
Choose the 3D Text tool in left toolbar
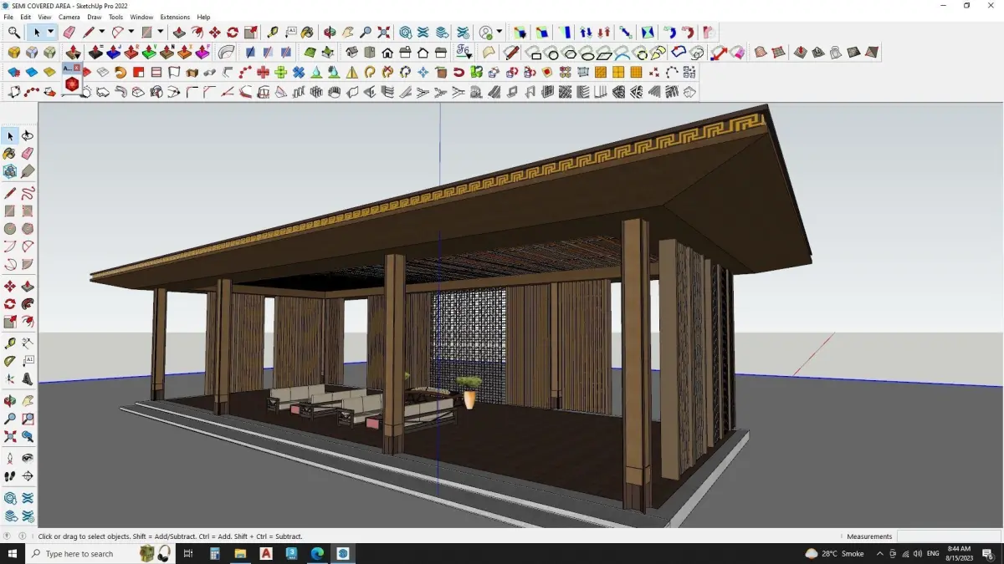click(x=28, y=379)
